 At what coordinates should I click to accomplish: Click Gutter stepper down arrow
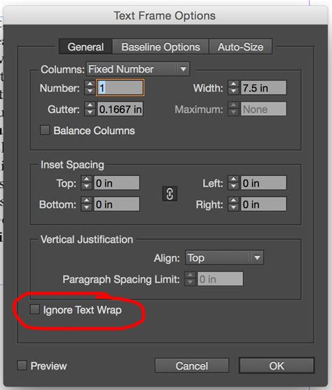(90, 112)
